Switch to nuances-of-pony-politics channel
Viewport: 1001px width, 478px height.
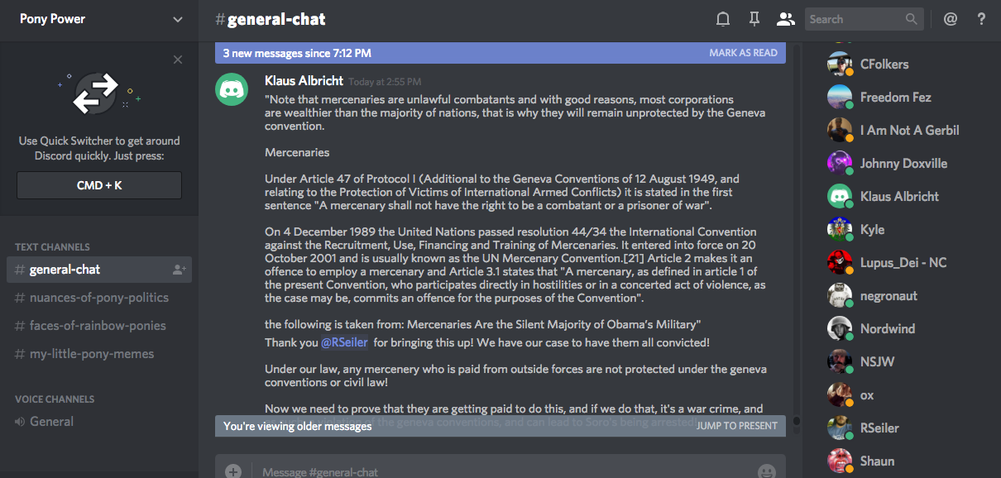[x=98, y=298]
